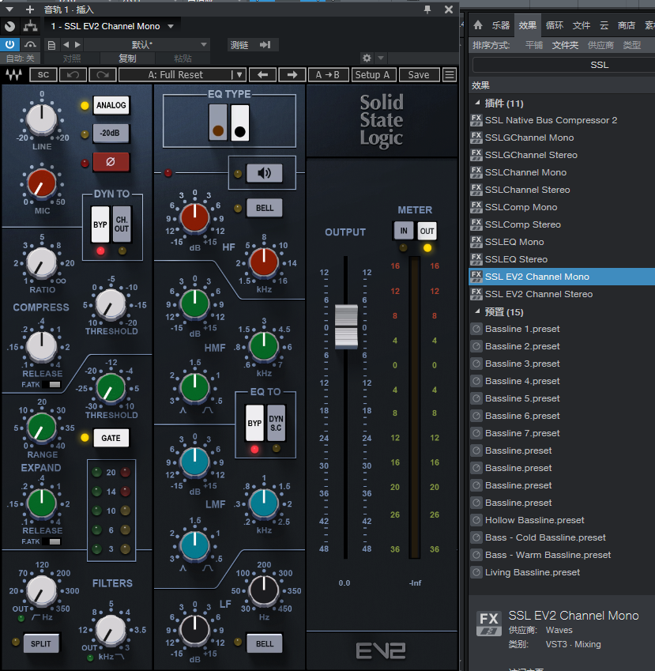Click the SC sidechain button

[x=43, y=75]
